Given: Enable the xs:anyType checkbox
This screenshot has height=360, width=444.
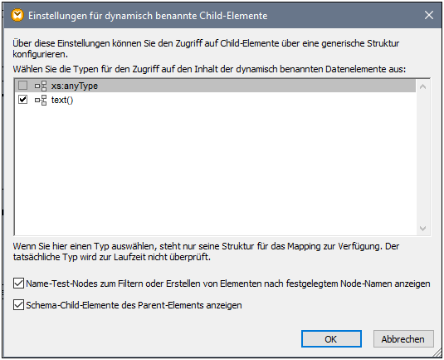Looking at the screenshot, I should point(22,86).
